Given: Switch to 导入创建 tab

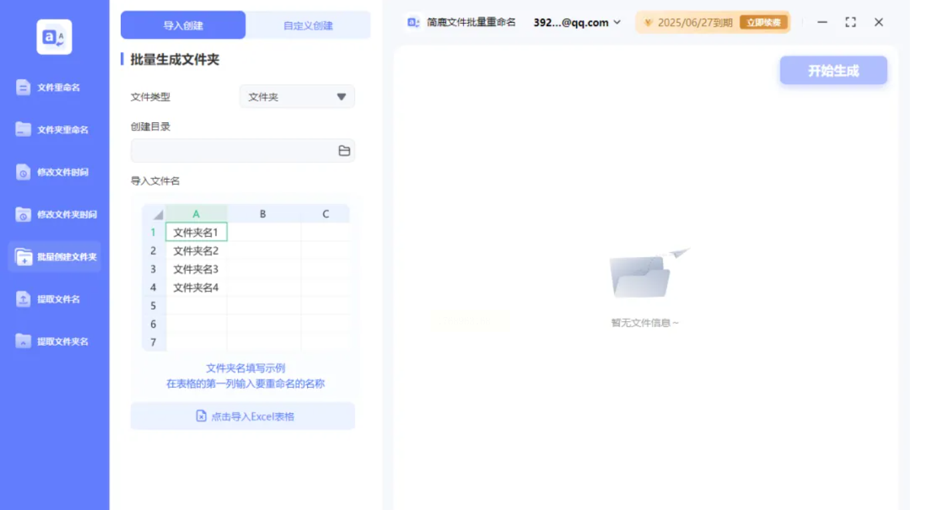Looking at the screenshot, I should (x=183, y=25).
